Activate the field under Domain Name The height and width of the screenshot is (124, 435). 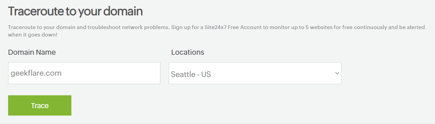point(84,73)
